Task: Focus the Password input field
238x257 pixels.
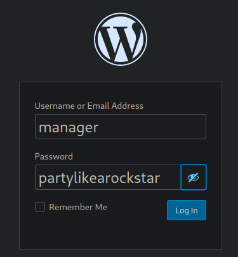Action: (x=108, y=177)
